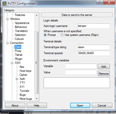Open the Bugs category
This screenshot has width=116, height=114.
pos(23,95)
